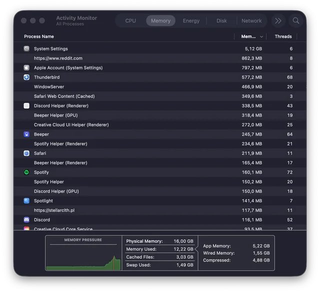Viewport: 320px width, 293px height.
Task: Select the Memory tab
Action: 161,20
